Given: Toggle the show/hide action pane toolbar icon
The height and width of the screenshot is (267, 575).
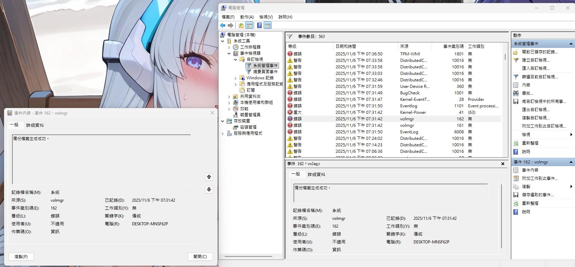Looking at the screenshot, I should (x=268, y=25).
